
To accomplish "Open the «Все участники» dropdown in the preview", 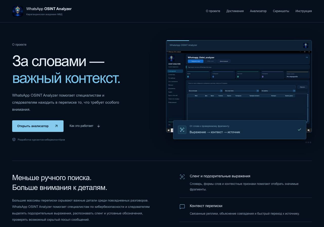I will pos(242,91).
